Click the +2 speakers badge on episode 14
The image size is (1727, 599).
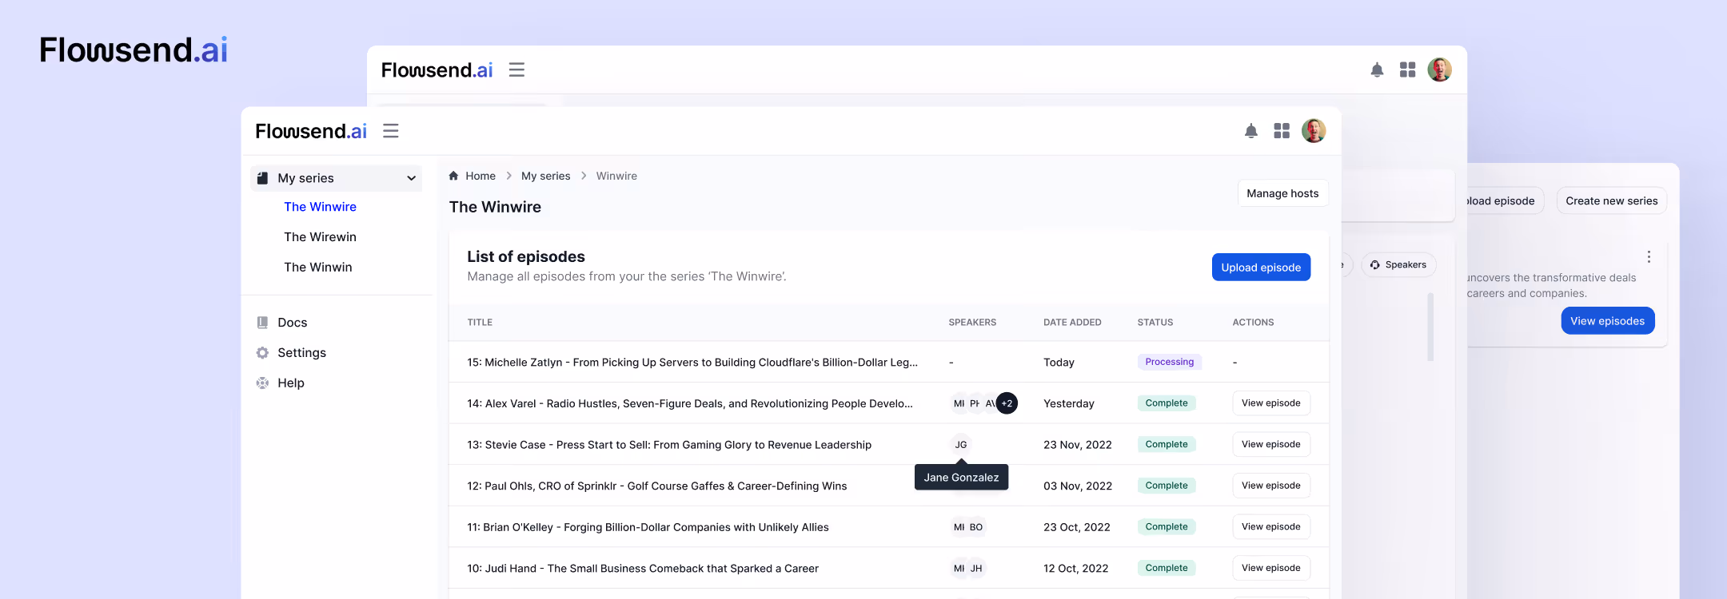coord(1007,403)
